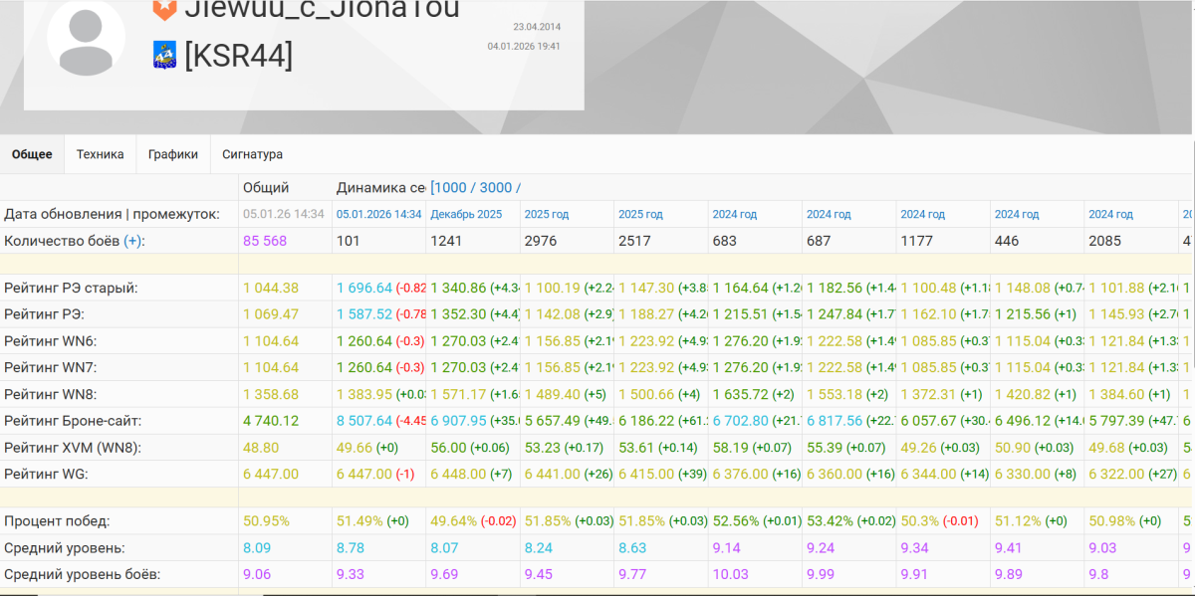
Task: Open the Сигнатура tab
Action: [x=253, y=154]
